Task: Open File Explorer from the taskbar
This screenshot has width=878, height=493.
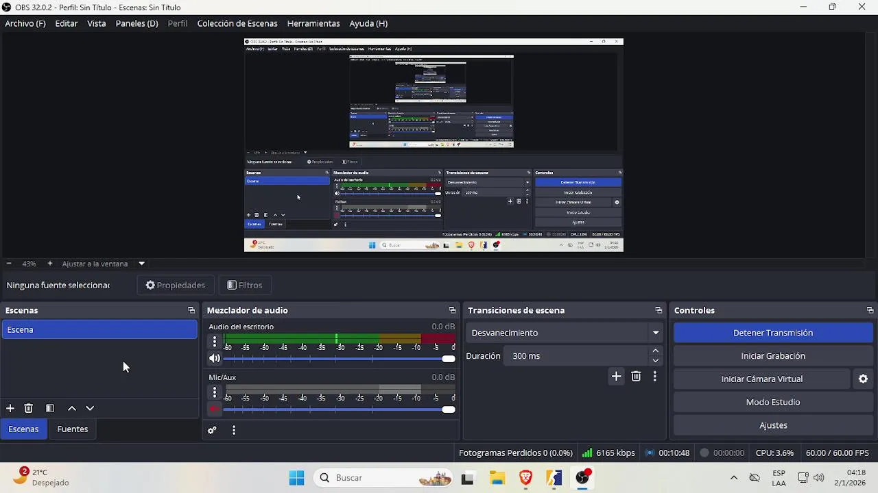Action: (497, 477)
